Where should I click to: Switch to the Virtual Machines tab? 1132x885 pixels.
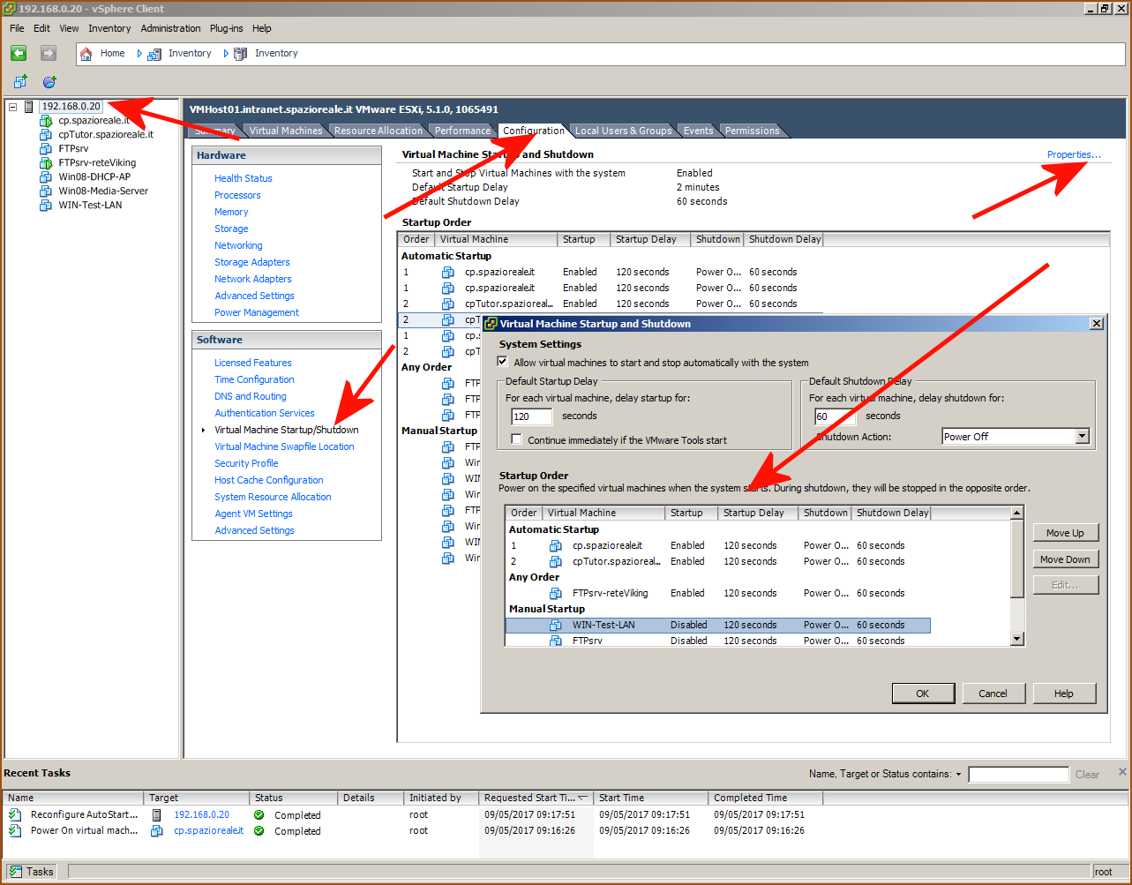pyautogui.click(x=286, y=131)
